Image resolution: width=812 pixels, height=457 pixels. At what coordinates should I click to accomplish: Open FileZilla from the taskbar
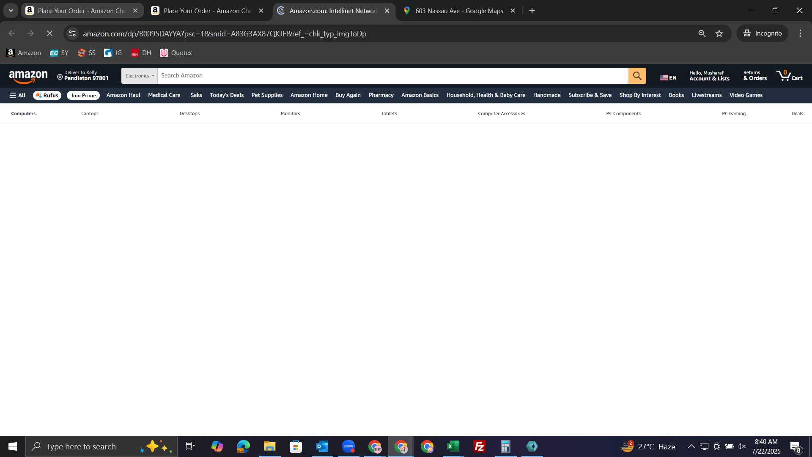point(480,446)
